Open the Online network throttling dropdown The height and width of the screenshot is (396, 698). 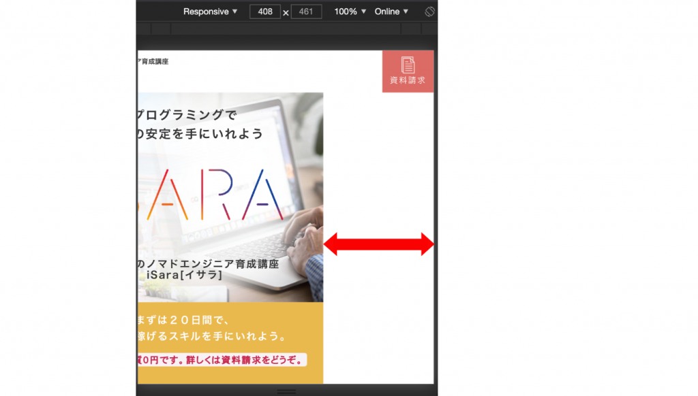[391, 12]
